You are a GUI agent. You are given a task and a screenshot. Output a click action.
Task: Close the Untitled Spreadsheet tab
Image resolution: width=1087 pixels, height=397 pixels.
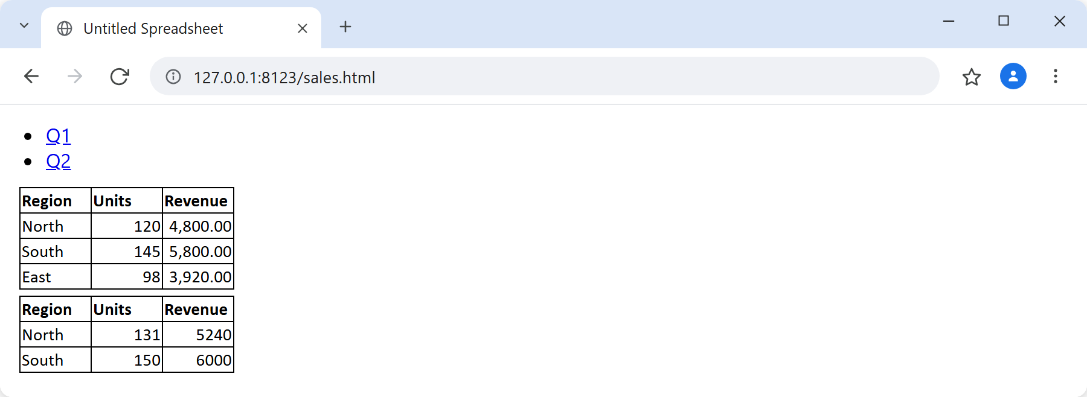(x=303, y=28)
